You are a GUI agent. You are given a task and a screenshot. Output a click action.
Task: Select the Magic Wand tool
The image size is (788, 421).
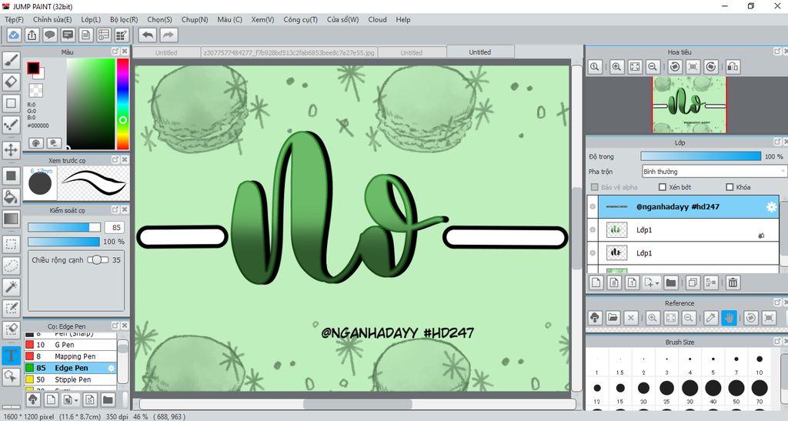point(11,286)
